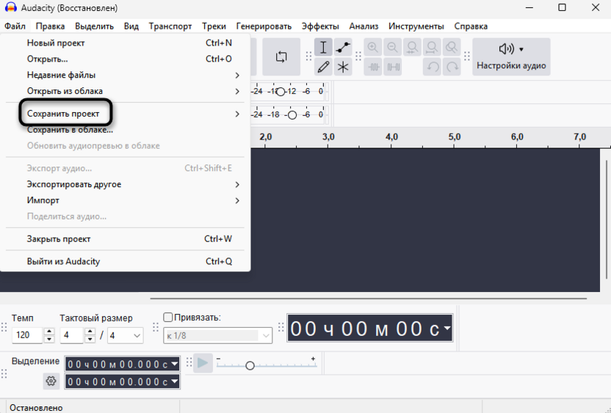
Task: Open the Анализ menu
Action: click(364, 26)
